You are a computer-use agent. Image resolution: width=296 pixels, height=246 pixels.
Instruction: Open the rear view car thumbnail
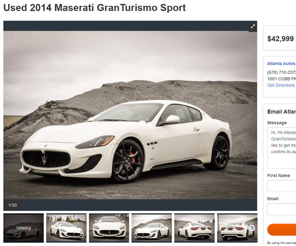[237, 228]
